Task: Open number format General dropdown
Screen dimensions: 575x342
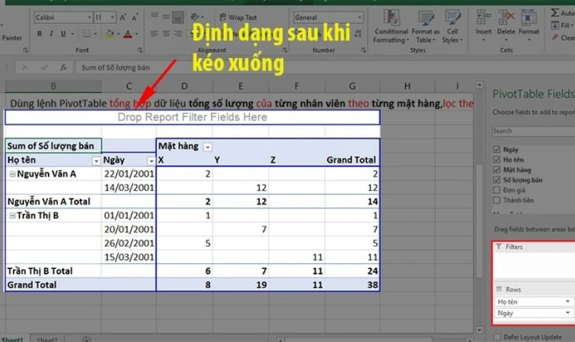Action: (x=359, y=17)
